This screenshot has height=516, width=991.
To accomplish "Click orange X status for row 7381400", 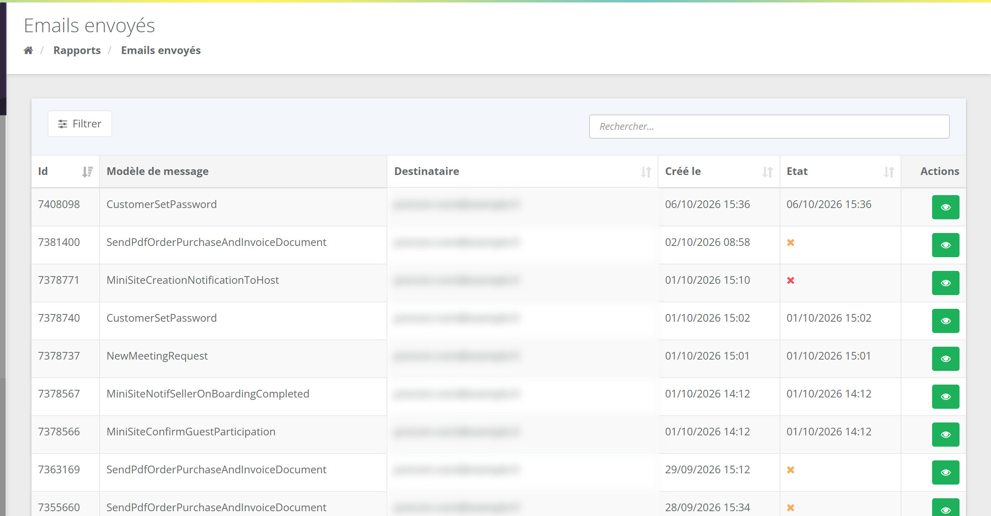I will coord(790,242).
